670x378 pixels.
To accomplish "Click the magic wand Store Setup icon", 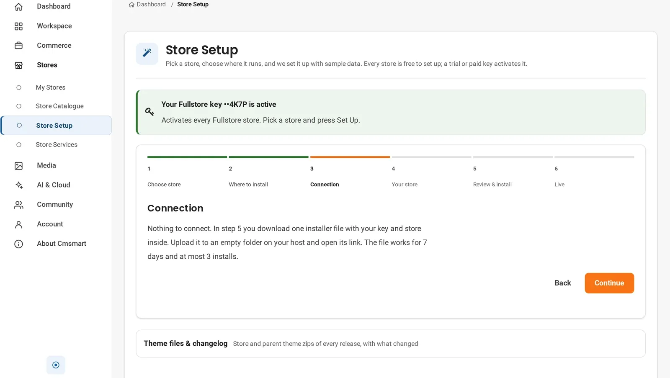I will tap(147, 54).
